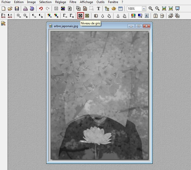
Task: Open the Fenêtre menu
Action: (x=113, y=2)
